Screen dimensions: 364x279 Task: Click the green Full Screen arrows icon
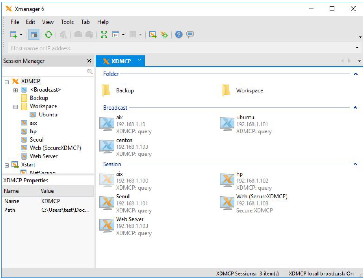point(104,35)
